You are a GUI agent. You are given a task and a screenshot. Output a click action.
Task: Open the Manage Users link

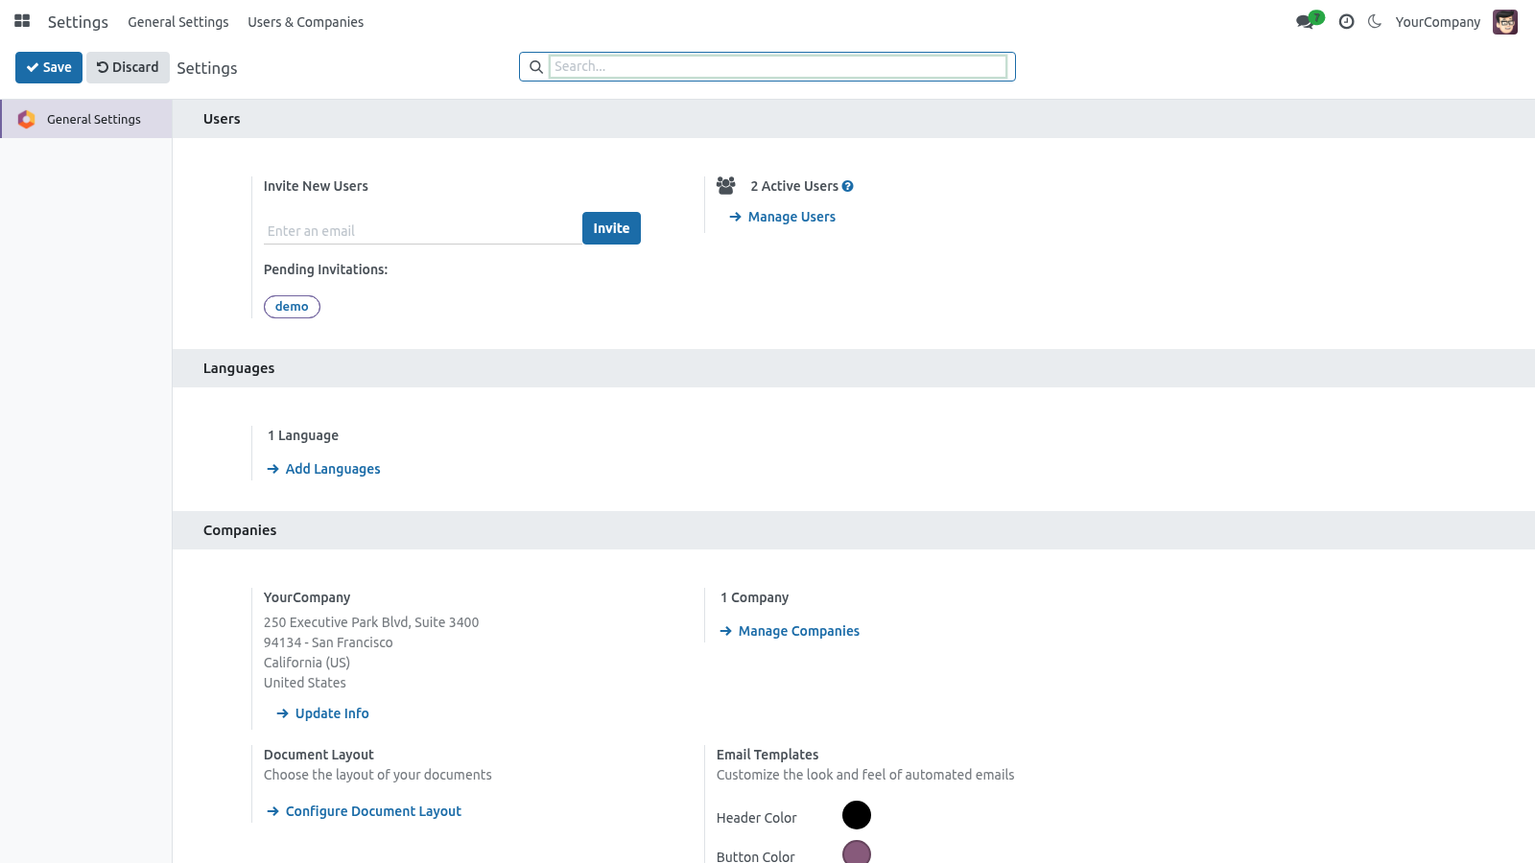782,217
